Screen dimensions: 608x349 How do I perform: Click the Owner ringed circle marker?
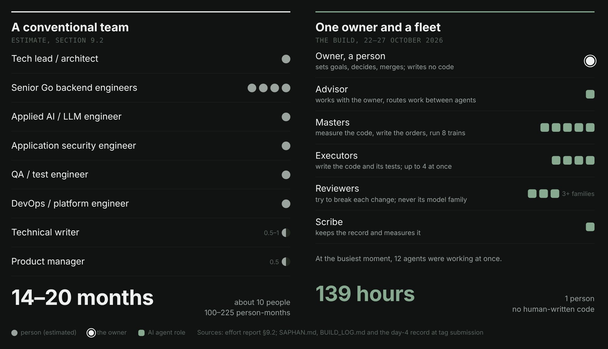click(590, 61)
